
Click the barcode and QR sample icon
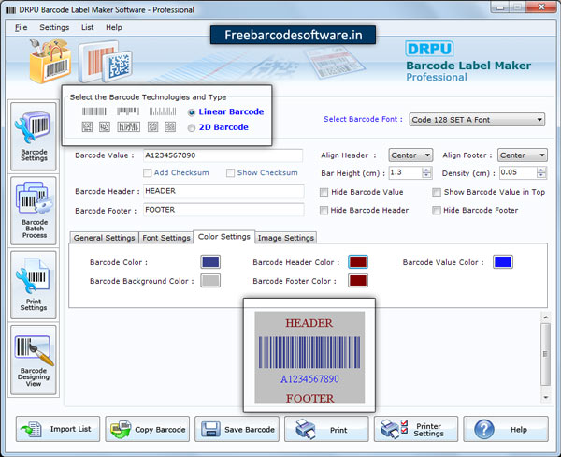pos(106,62)
